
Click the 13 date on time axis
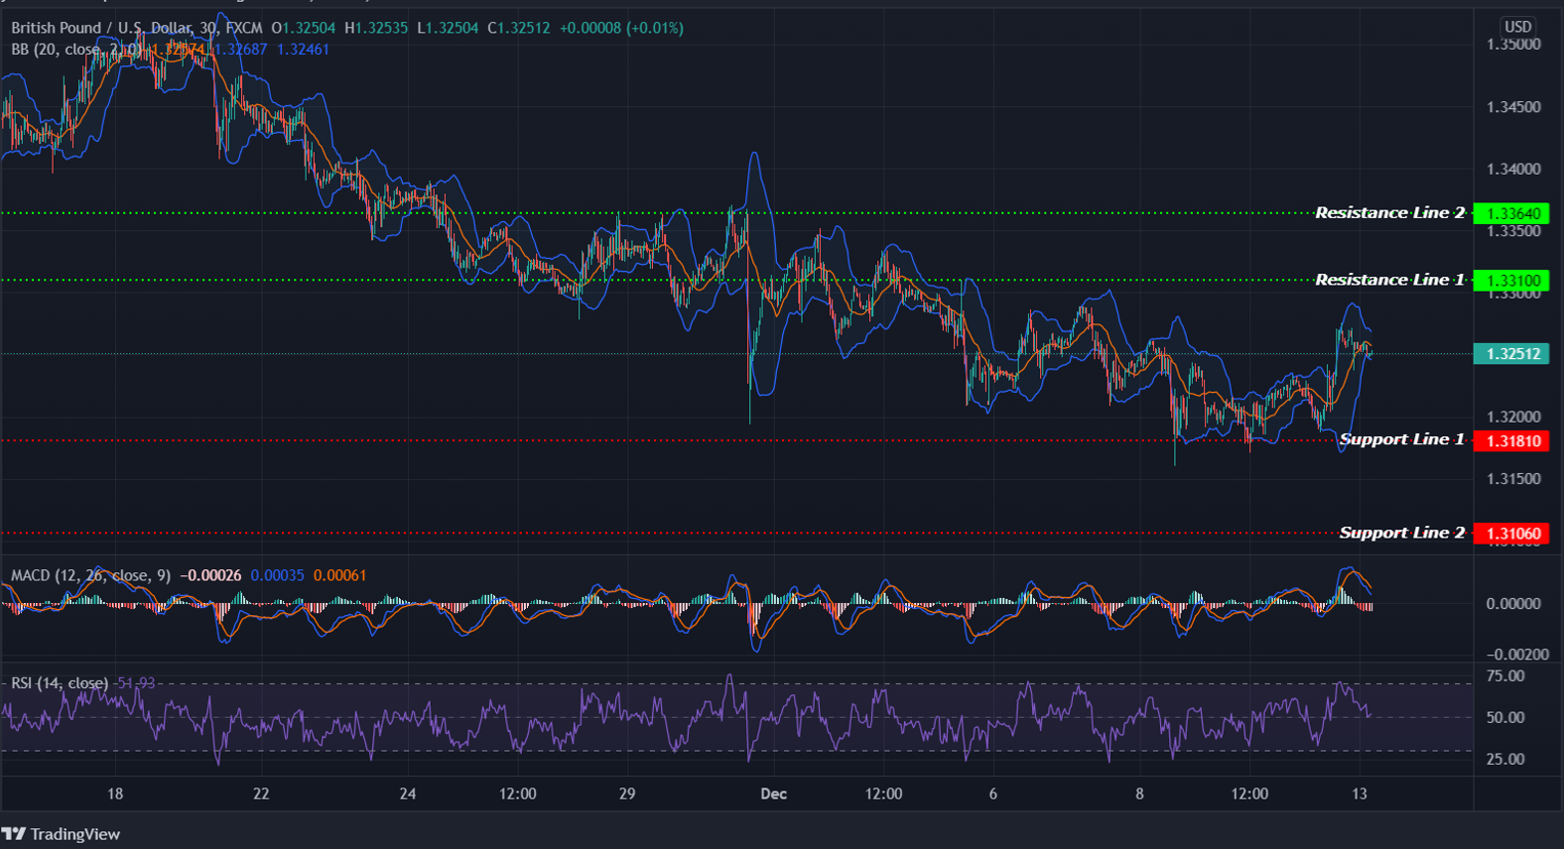click(x=1360, y=793)
